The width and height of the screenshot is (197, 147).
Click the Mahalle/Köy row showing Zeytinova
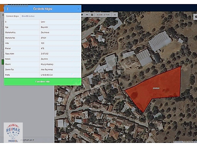coord(43,33)
